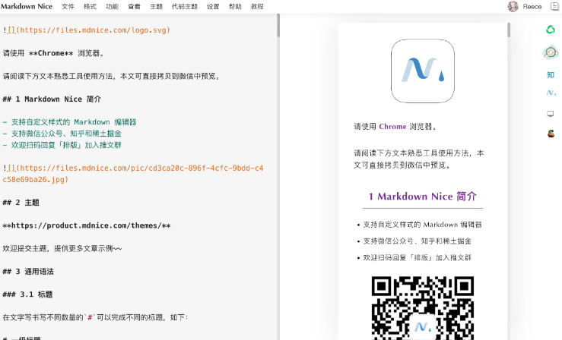Open the 功能 menu
Screen dimensions: 562x340
point(112,6)
